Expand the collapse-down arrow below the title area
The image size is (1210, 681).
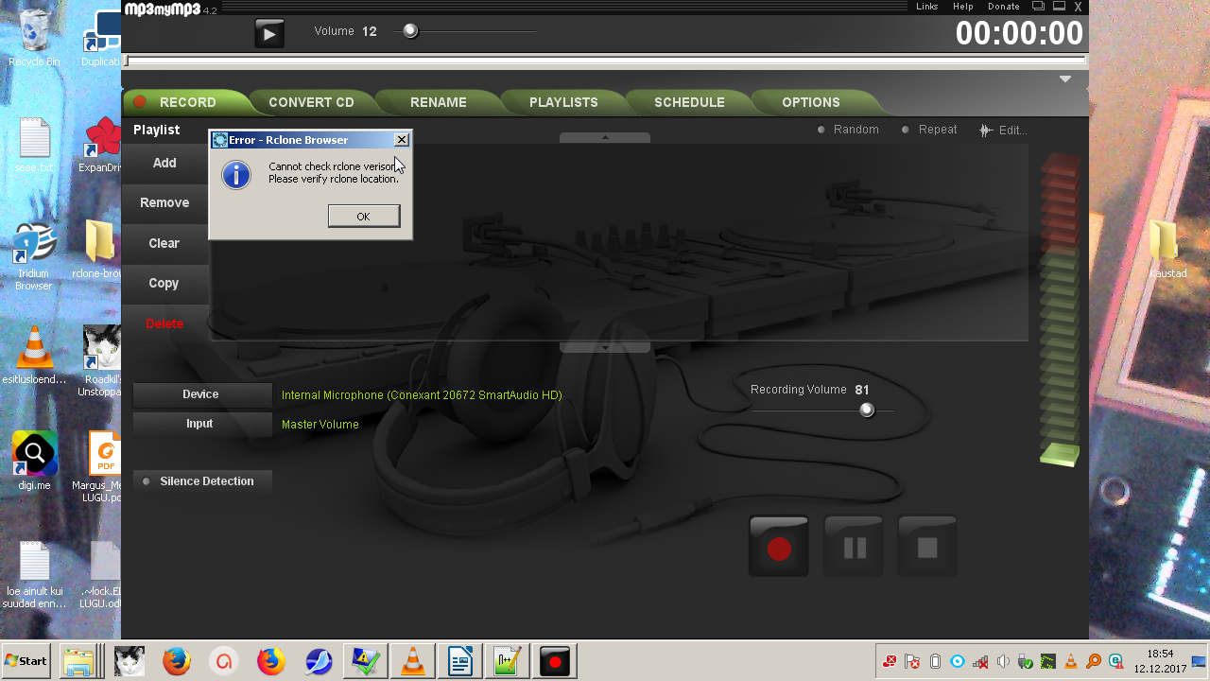click(x=1065, y=79)
